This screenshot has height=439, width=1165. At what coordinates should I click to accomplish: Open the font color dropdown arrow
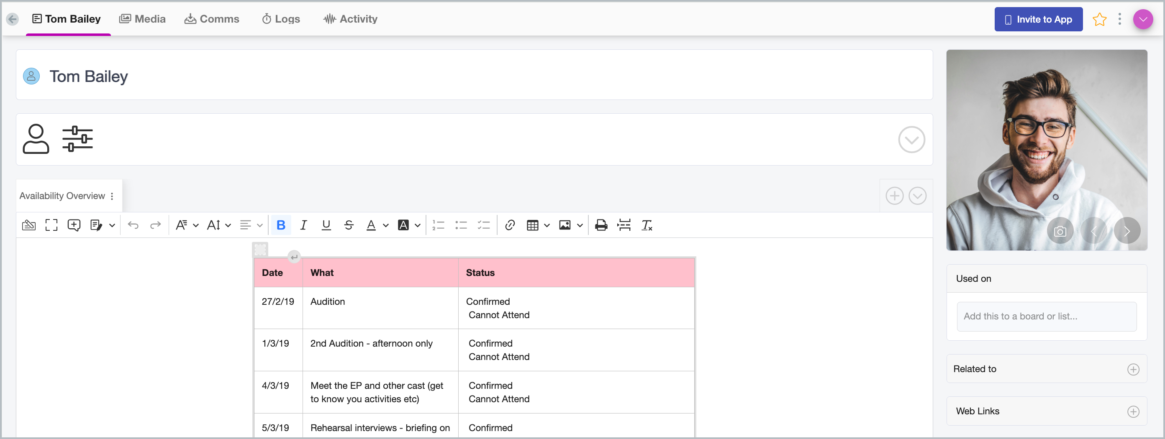point(385,225)
